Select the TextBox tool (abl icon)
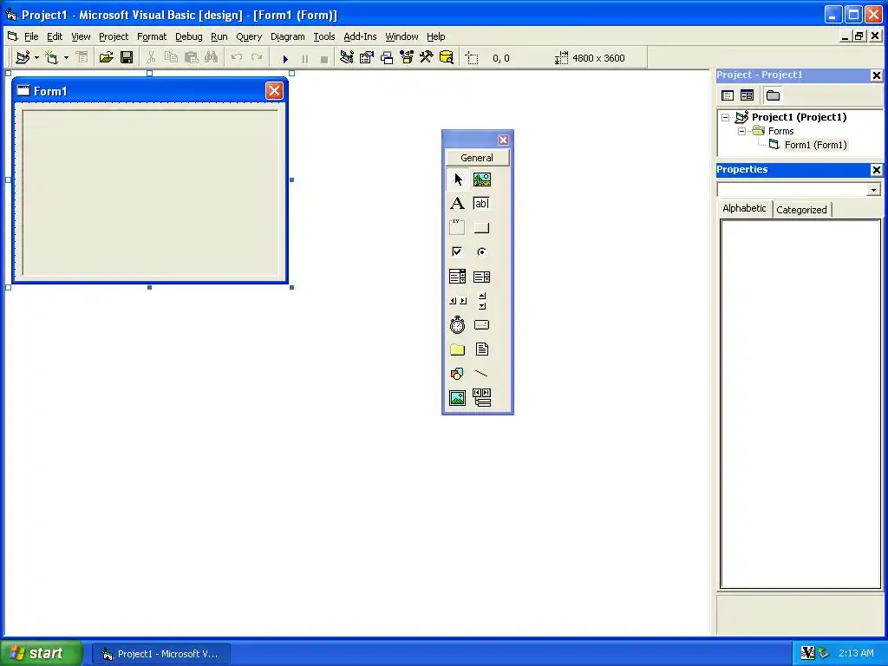Viewport: 888px width, 666px height. coord(482,203)
